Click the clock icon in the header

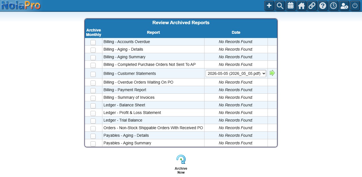(333, 6)
